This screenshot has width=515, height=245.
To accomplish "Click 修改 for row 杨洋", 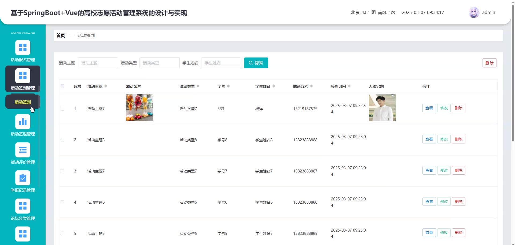I will (x=444, y=108).
